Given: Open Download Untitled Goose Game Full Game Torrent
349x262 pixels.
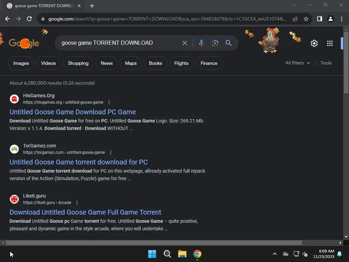Looking at the screenshot, I should click(85, 212).
